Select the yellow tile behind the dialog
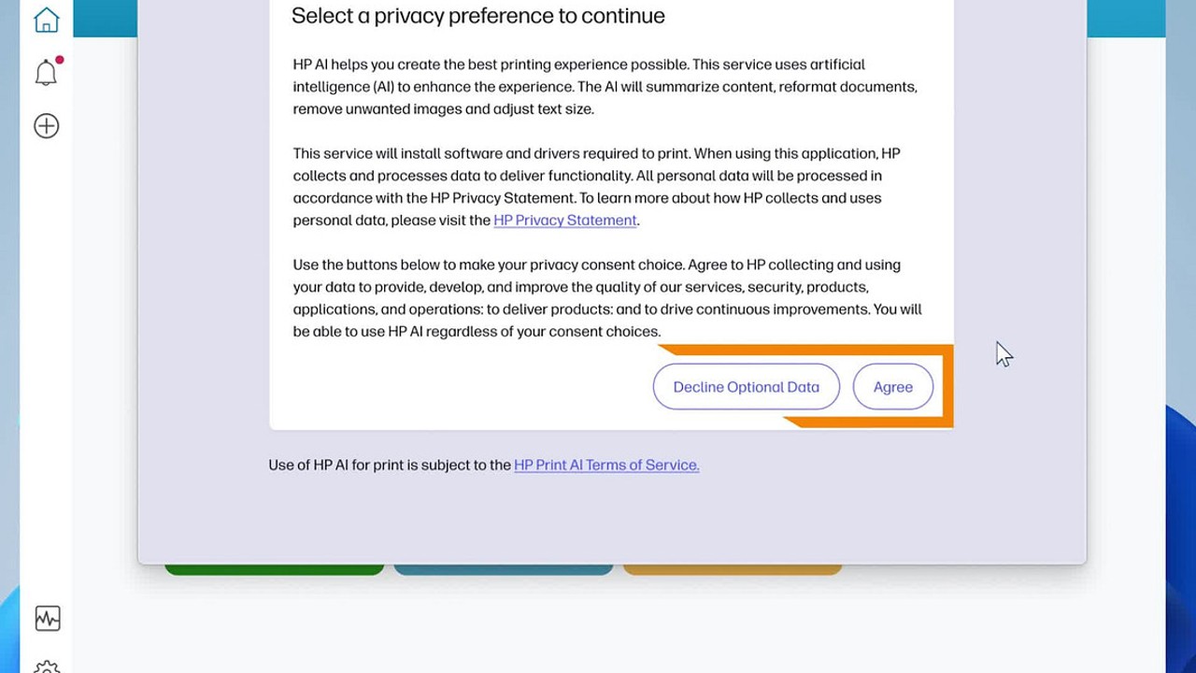1196x673 pixels. 732,569
